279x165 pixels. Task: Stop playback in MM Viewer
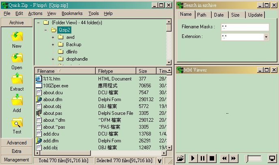[212, 158]
